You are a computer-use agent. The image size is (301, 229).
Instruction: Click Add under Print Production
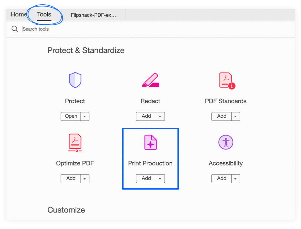tap(146, 179)
